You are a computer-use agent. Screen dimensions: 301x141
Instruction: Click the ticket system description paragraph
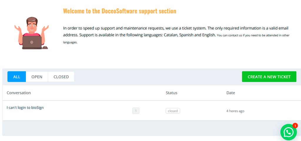pos(176,35)
